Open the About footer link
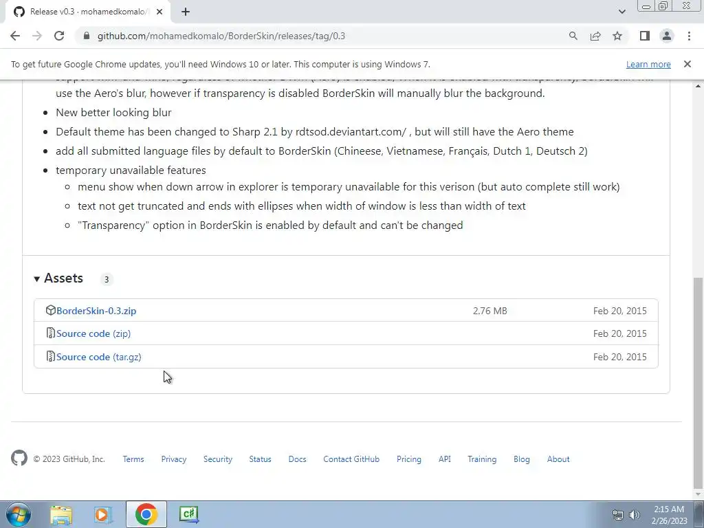 (558, 459)
